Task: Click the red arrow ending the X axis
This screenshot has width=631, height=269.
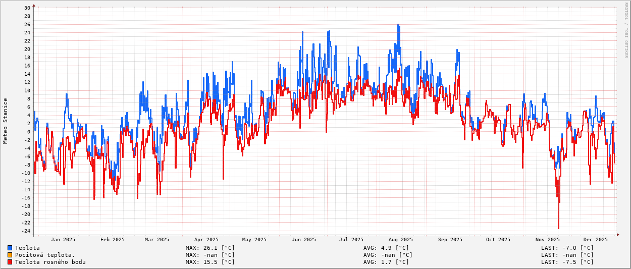Action: tap(617, 234)
